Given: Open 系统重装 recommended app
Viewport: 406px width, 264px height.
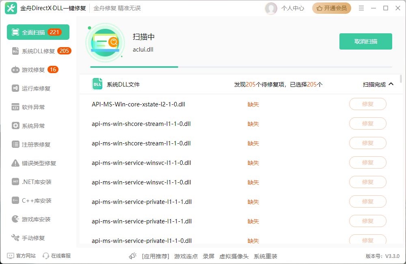Looking at the screenshot, I should [266, 256].
